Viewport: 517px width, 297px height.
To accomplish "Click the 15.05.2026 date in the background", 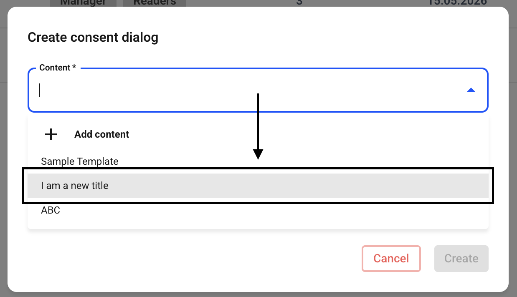I will (457, 3).
